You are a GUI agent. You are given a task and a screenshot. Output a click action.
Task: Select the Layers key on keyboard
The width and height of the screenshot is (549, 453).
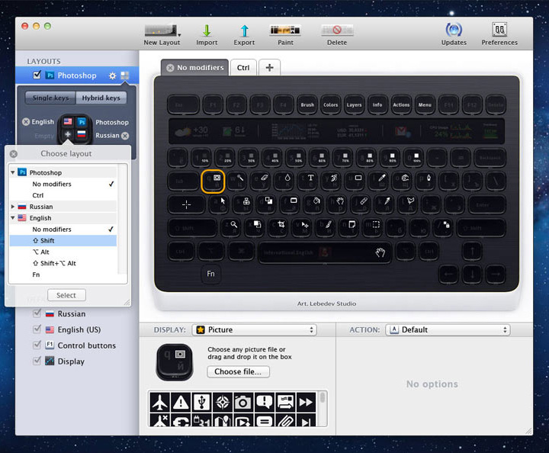(354, 104)
